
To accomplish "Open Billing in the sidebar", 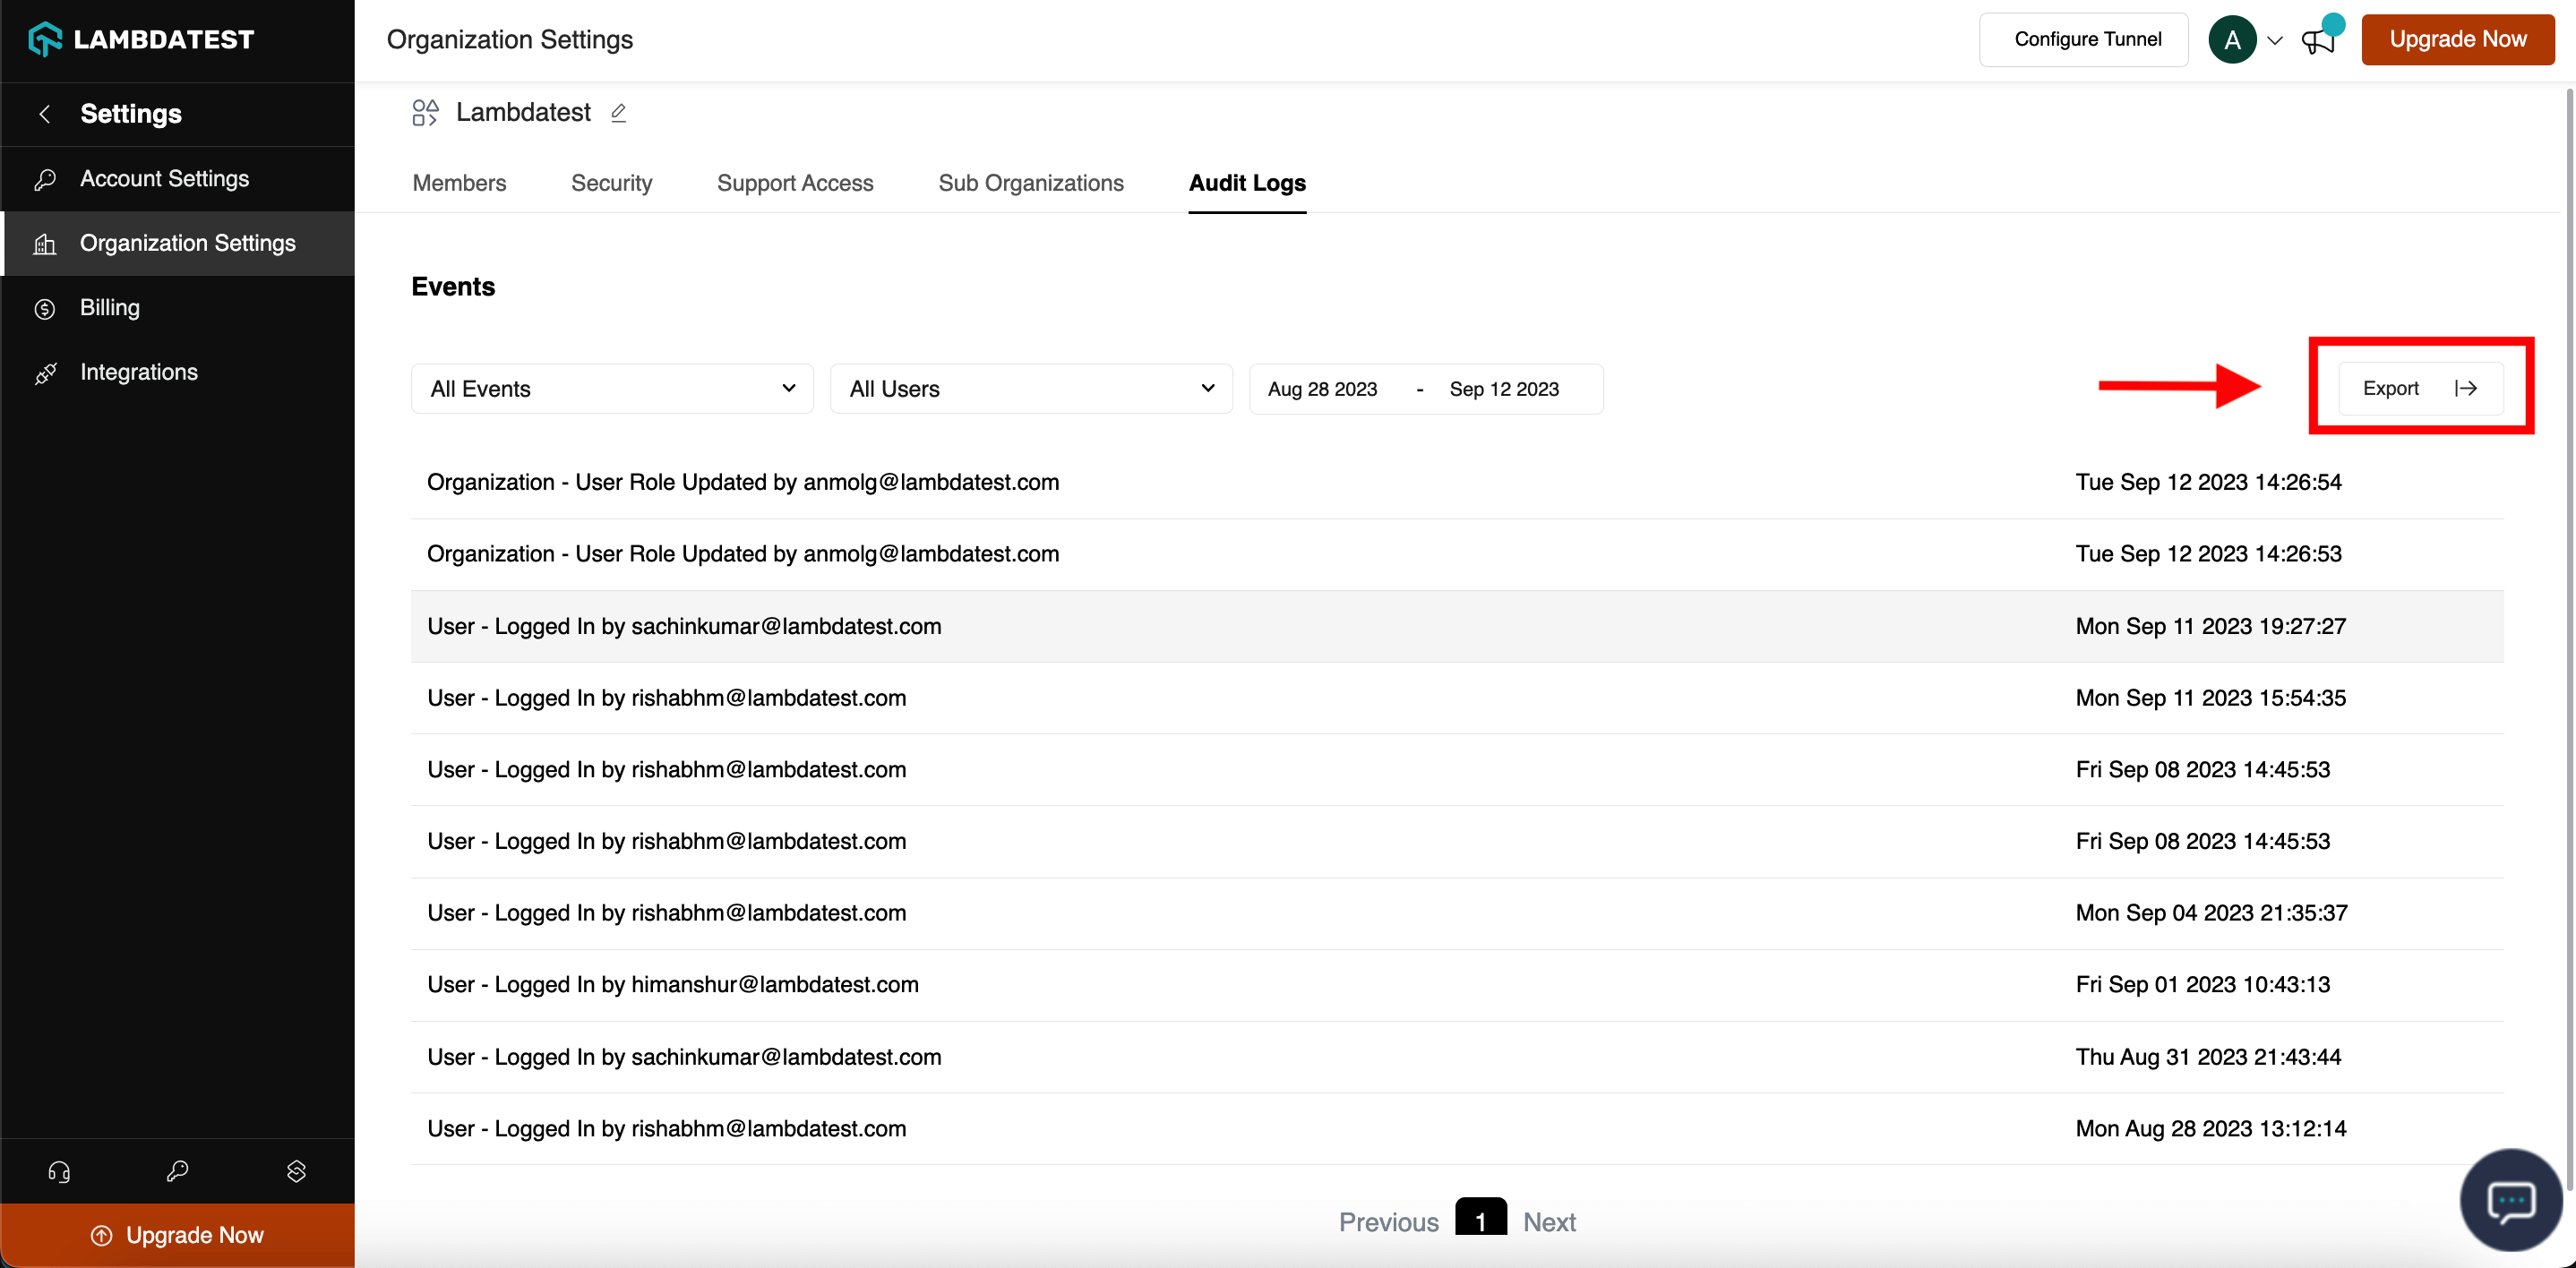I will (110, 308).
